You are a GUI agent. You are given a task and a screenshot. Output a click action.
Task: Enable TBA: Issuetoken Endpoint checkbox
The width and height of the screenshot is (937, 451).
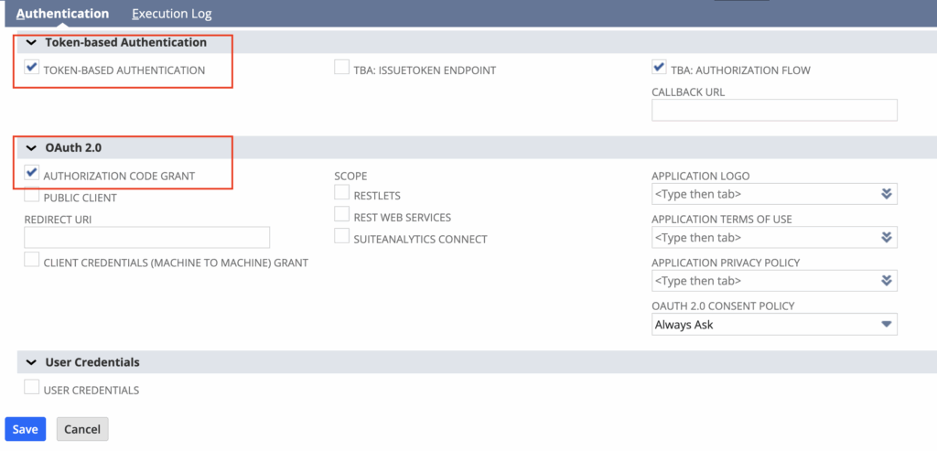[342, 67]
